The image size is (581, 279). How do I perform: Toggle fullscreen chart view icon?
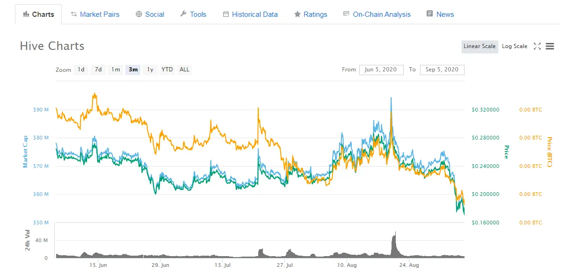pos(537,46)
